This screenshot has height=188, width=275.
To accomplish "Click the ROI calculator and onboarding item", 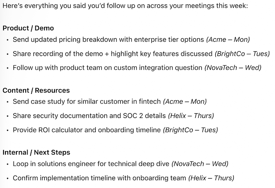I will [x=86, y=130].
